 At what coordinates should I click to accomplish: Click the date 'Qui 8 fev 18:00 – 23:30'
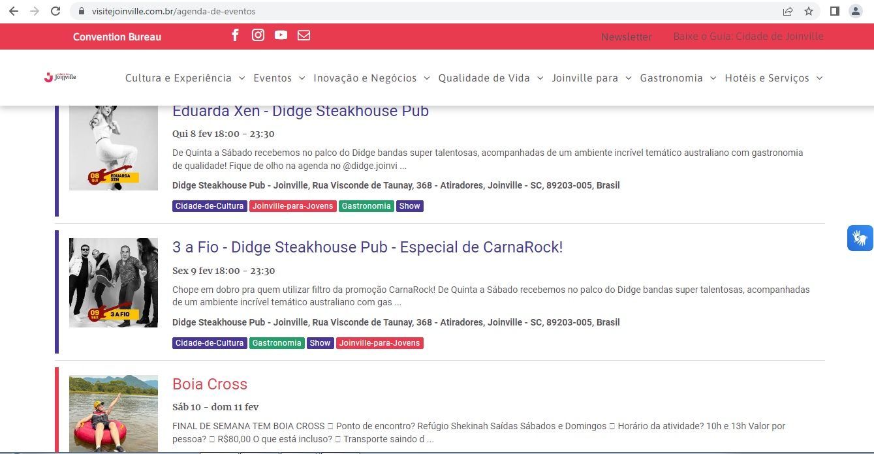coord(223,134)
